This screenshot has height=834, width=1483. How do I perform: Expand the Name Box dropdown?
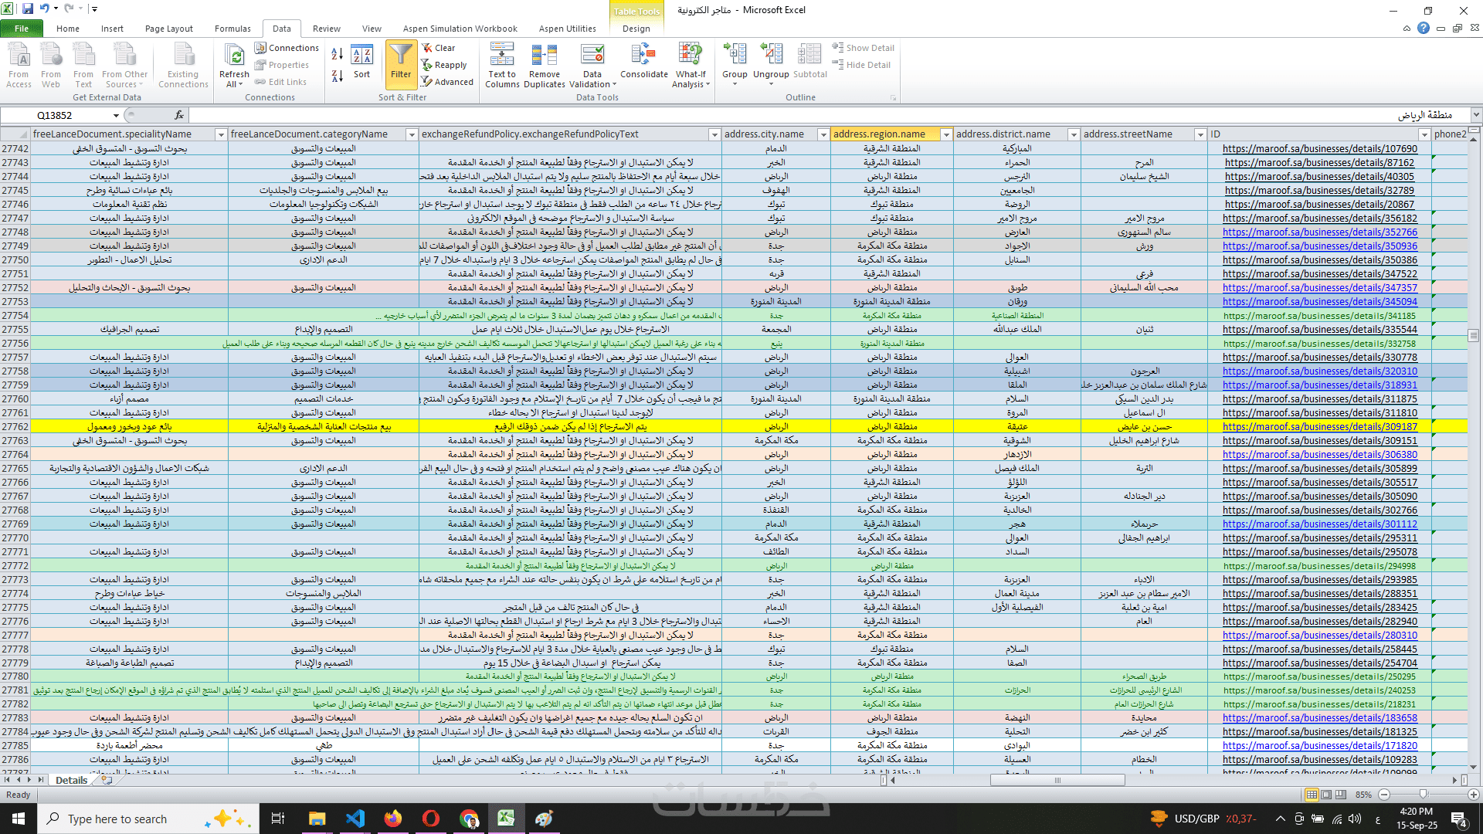click(116, 116)
